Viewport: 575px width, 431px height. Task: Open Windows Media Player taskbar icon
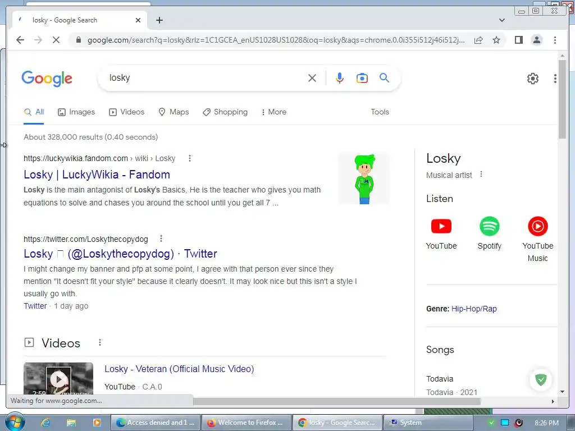coord(97,423)
